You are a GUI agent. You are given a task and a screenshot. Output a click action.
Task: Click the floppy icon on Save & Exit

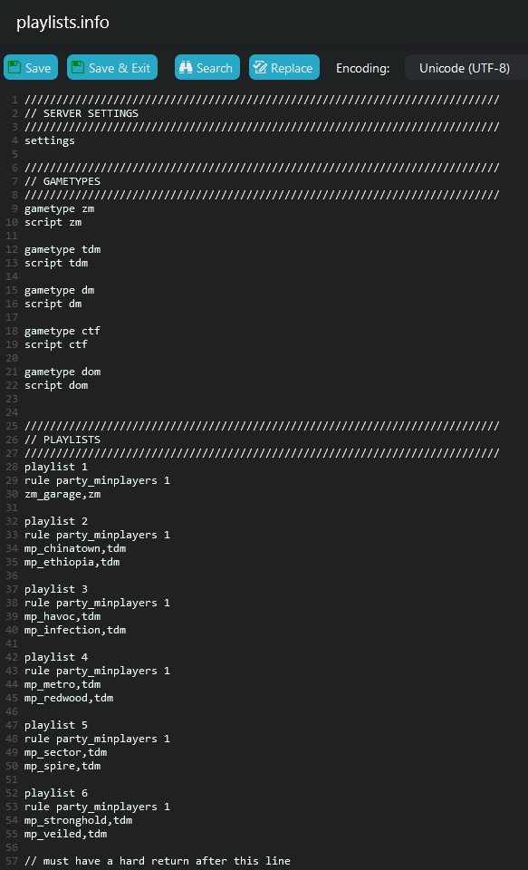coord(78,68)
